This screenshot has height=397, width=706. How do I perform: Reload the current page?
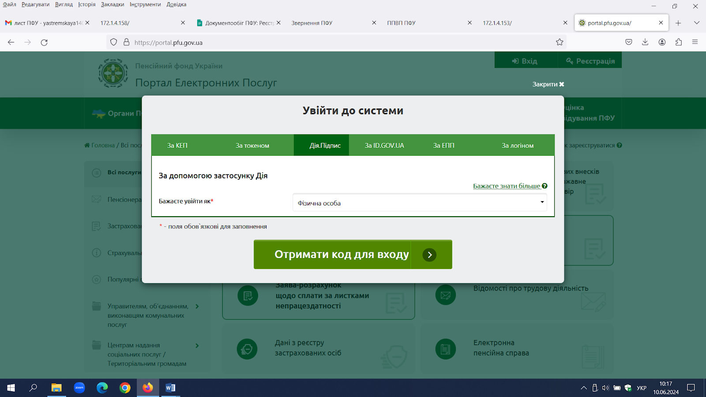44,42
